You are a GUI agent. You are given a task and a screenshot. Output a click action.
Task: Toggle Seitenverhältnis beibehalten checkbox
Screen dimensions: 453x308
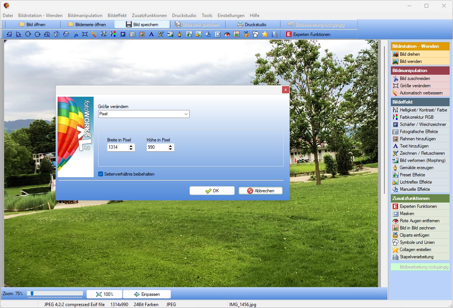coord(100,174)
